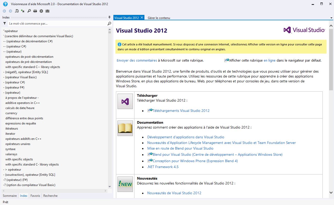
Task: Click the magnifier in the keyword field
Action: [x=109, y=23]
